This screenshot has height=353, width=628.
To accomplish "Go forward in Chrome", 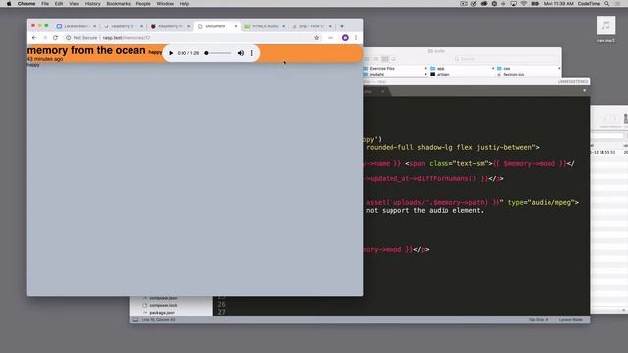I will (x=45, y=38).
